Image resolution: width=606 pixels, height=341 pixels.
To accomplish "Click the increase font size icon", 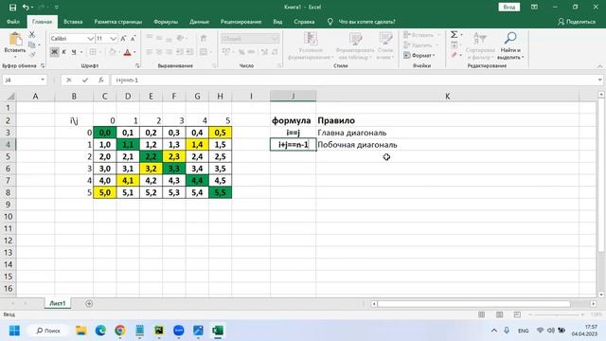I will [123, 38].
